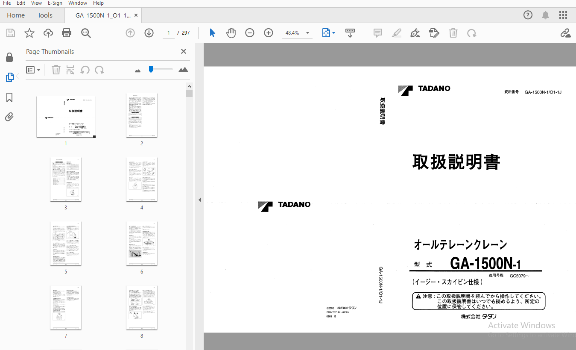Add a sticky note comment

coord(378,33)
